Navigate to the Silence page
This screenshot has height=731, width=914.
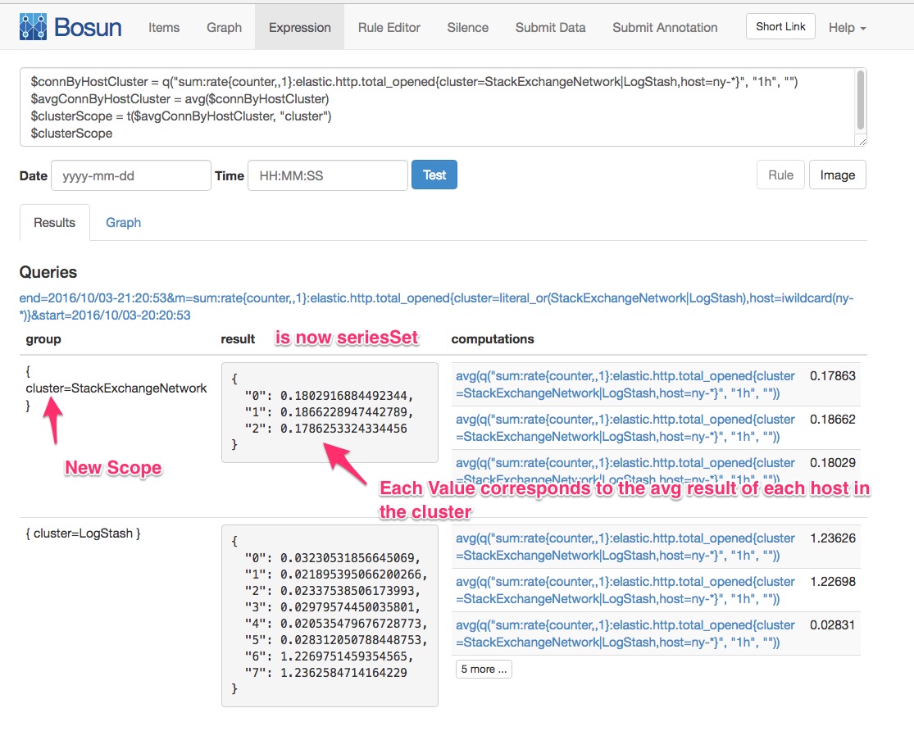coord(468,27)
